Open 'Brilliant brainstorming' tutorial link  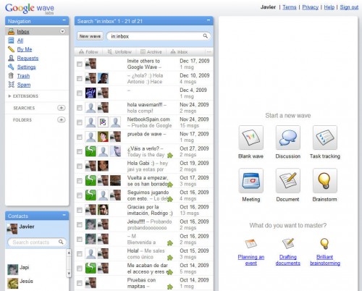tap(325, 260)
